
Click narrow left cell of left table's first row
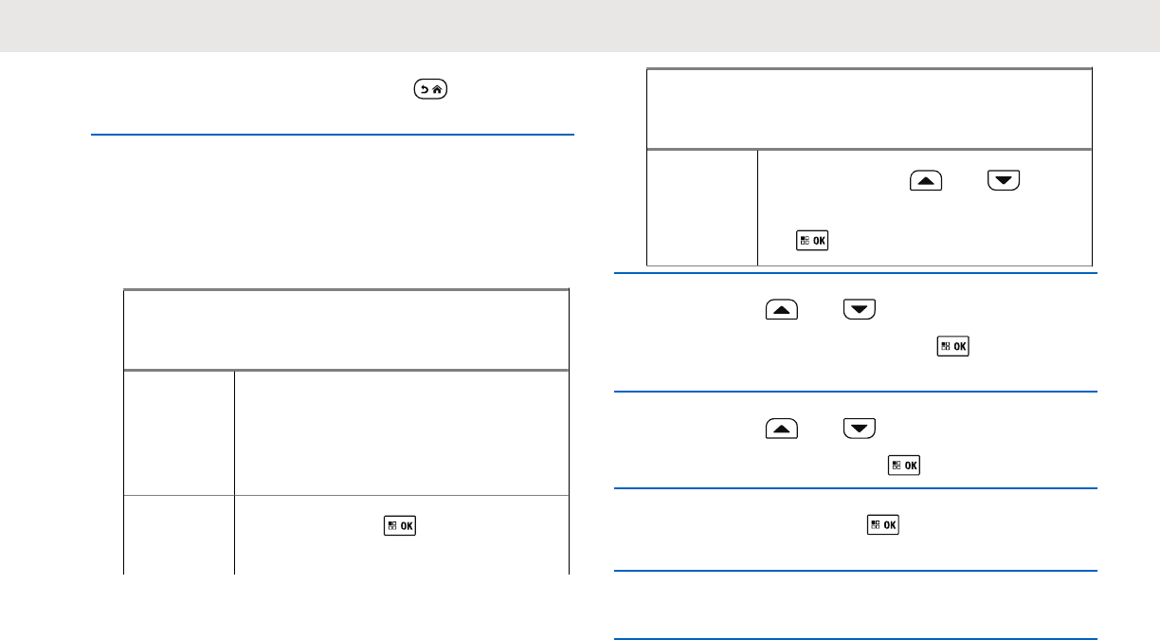point(179,431)
